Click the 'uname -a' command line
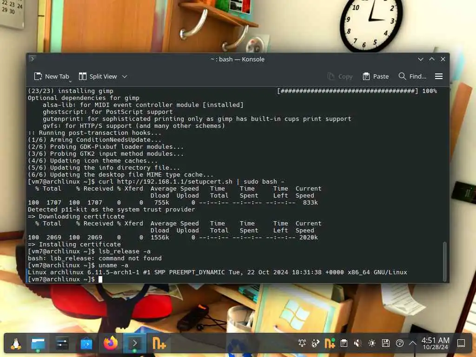The height and width of the screenshot is (357, 476). pos(78,265)
